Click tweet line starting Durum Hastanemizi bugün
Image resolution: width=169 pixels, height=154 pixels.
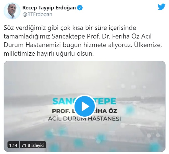83,45
